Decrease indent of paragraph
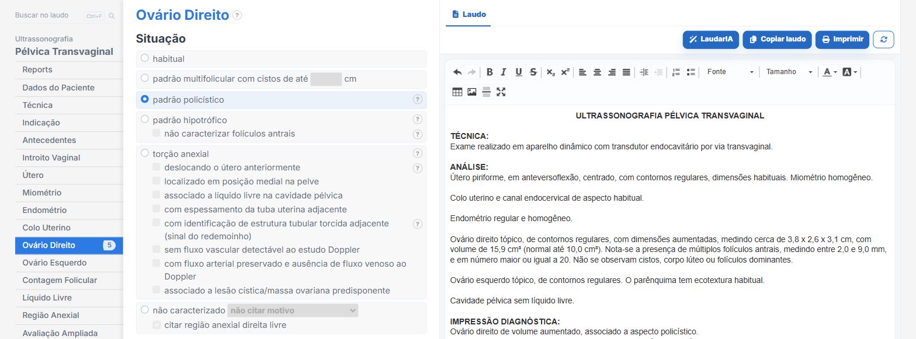This screenshot has width=916, height=339. tap(658, 72)
